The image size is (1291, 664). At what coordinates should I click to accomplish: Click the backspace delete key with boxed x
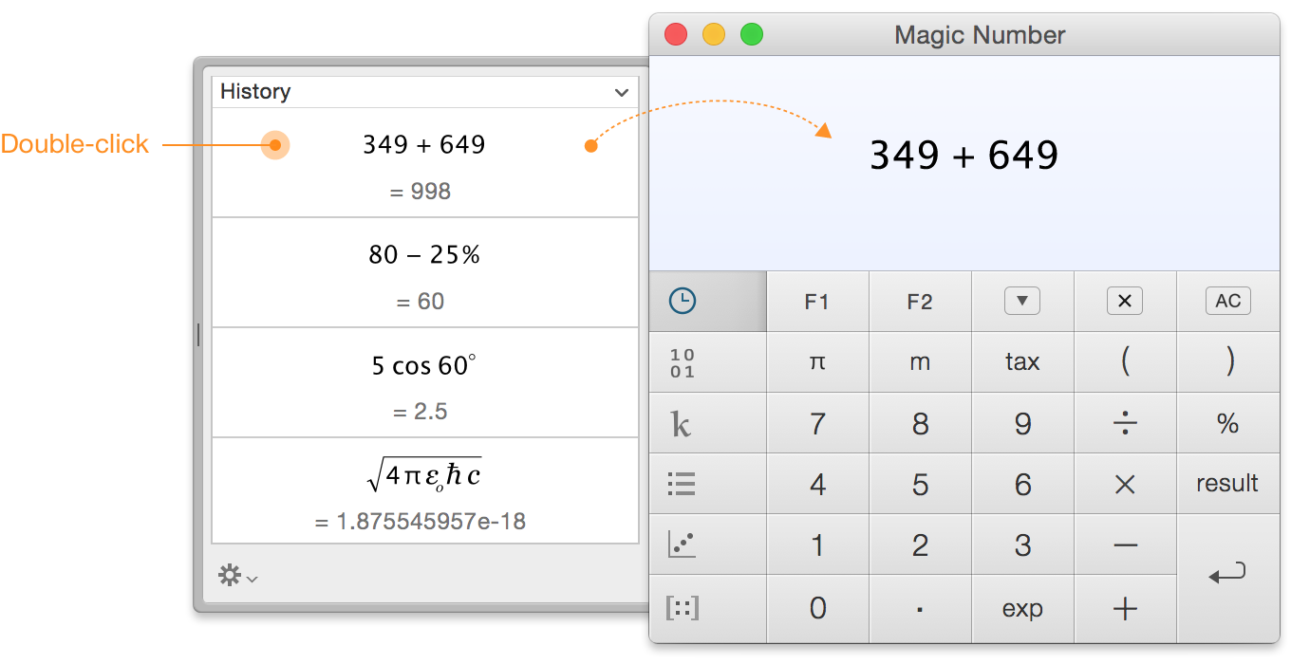click(x=1125, y=302)
